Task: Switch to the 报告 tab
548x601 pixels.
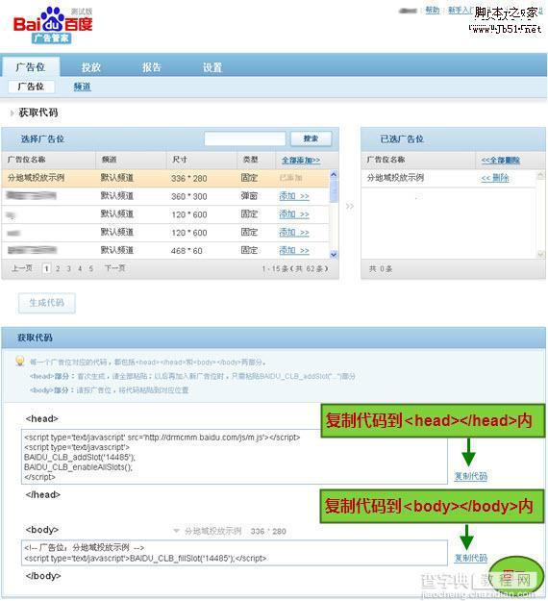Action: coord(152,67)
